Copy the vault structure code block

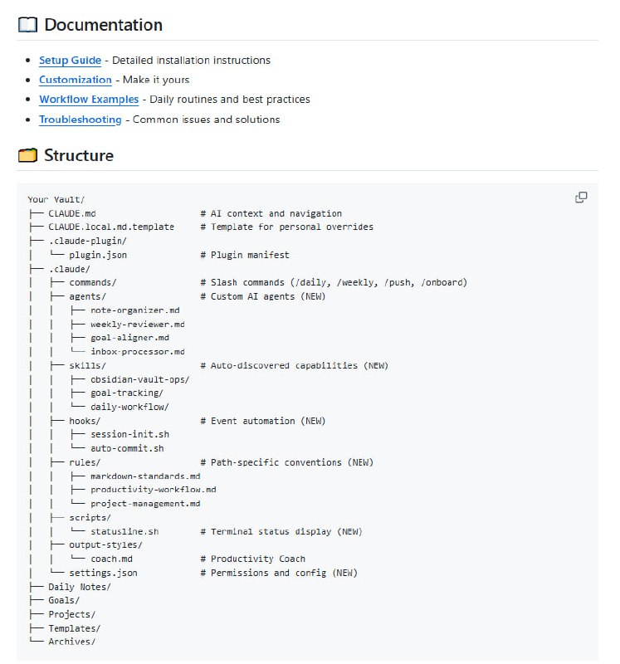pos(581,198)
